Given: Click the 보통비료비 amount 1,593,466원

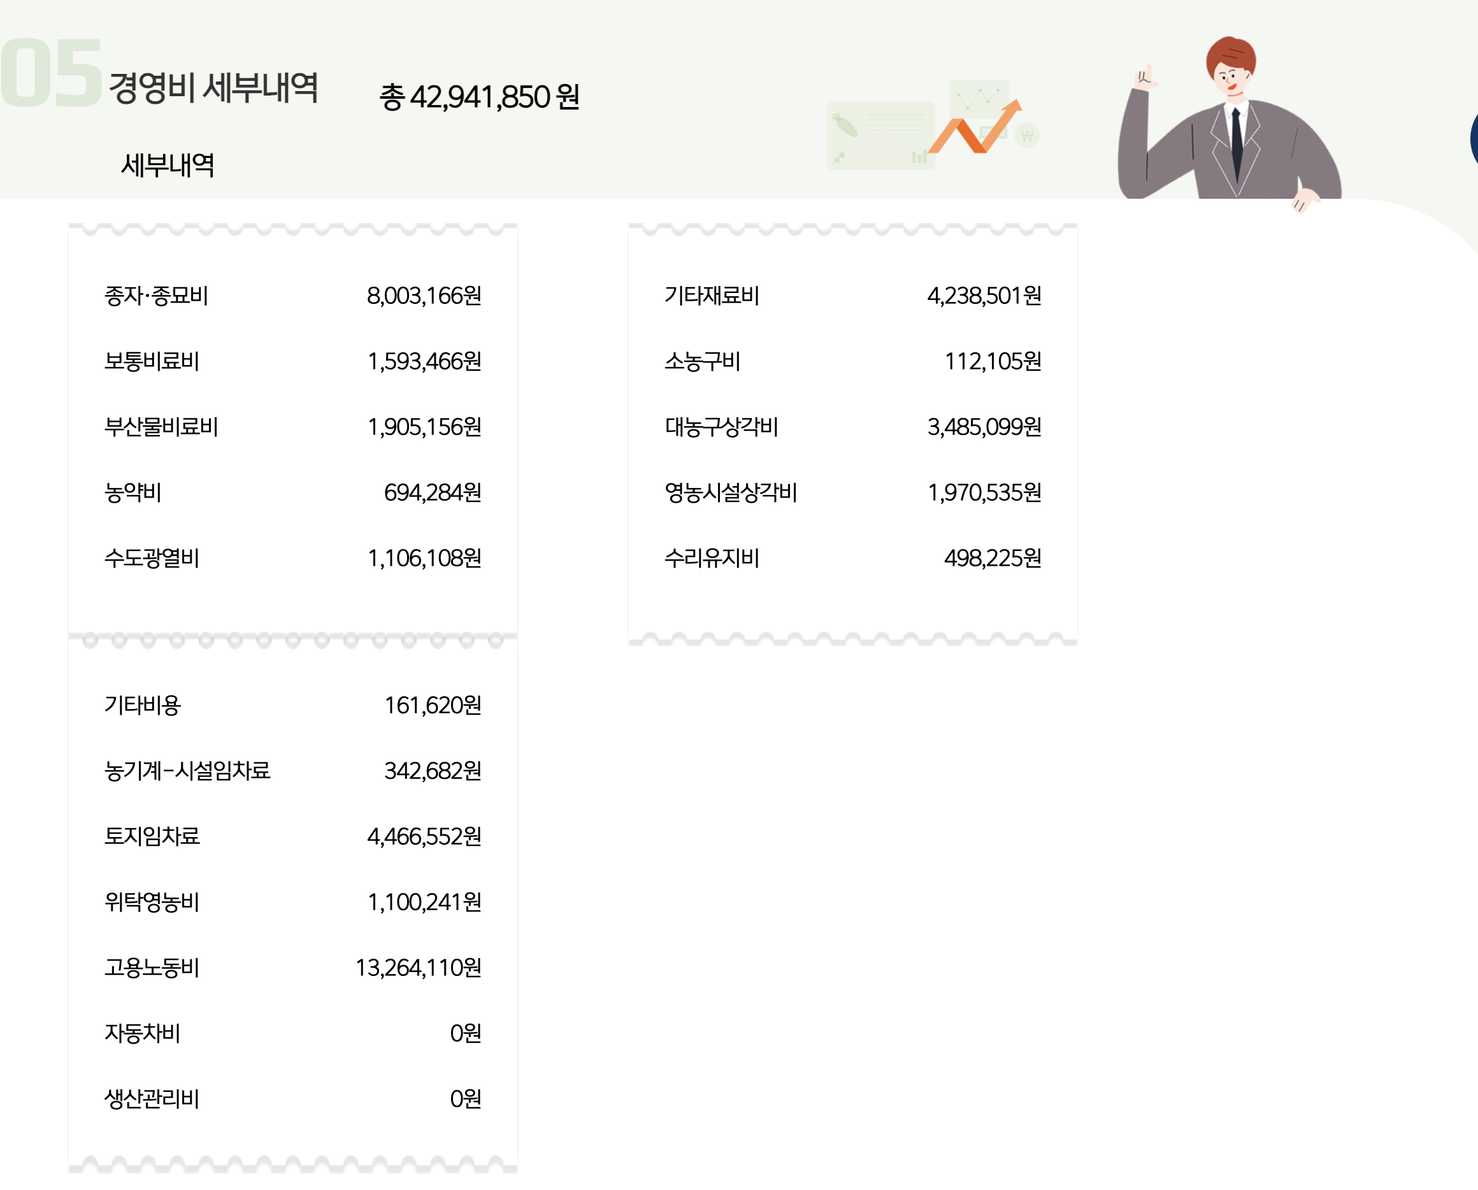Looking at the screenshot, I should click(x=424, y=361).
